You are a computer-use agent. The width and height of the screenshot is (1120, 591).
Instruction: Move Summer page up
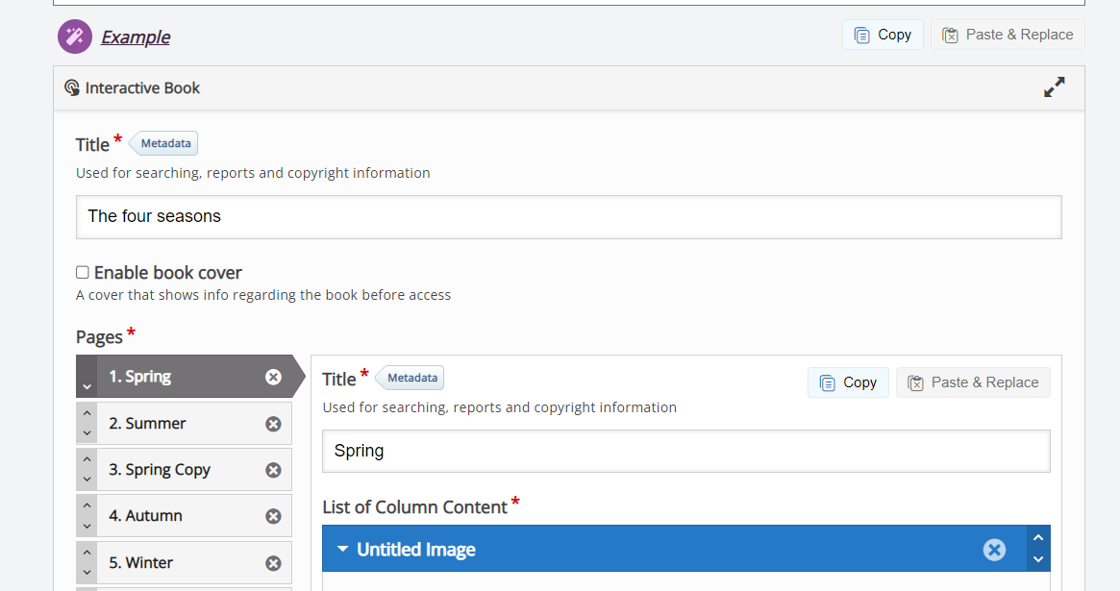click(x=87, y=414)
